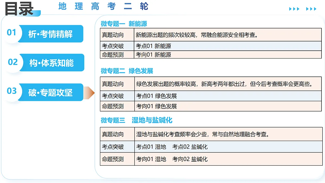Select the 破•专题攻坚 section button
The height and width of the screenshot is (183, 325).
50,92
